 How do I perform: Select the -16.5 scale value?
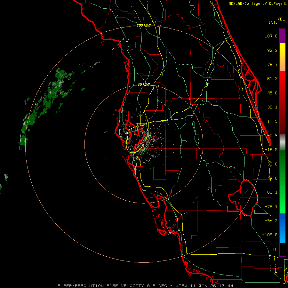271,150
